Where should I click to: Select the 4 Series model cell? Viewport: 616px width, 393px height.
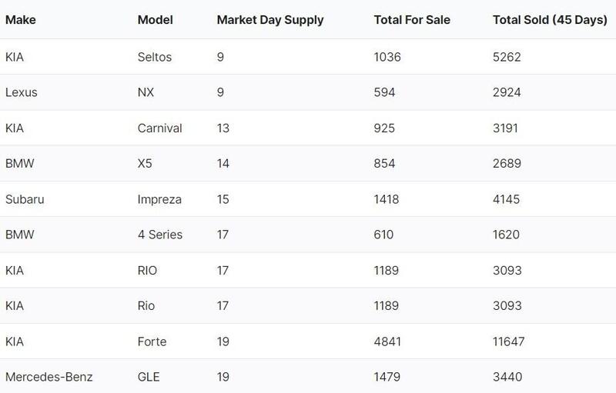[159, 235]
